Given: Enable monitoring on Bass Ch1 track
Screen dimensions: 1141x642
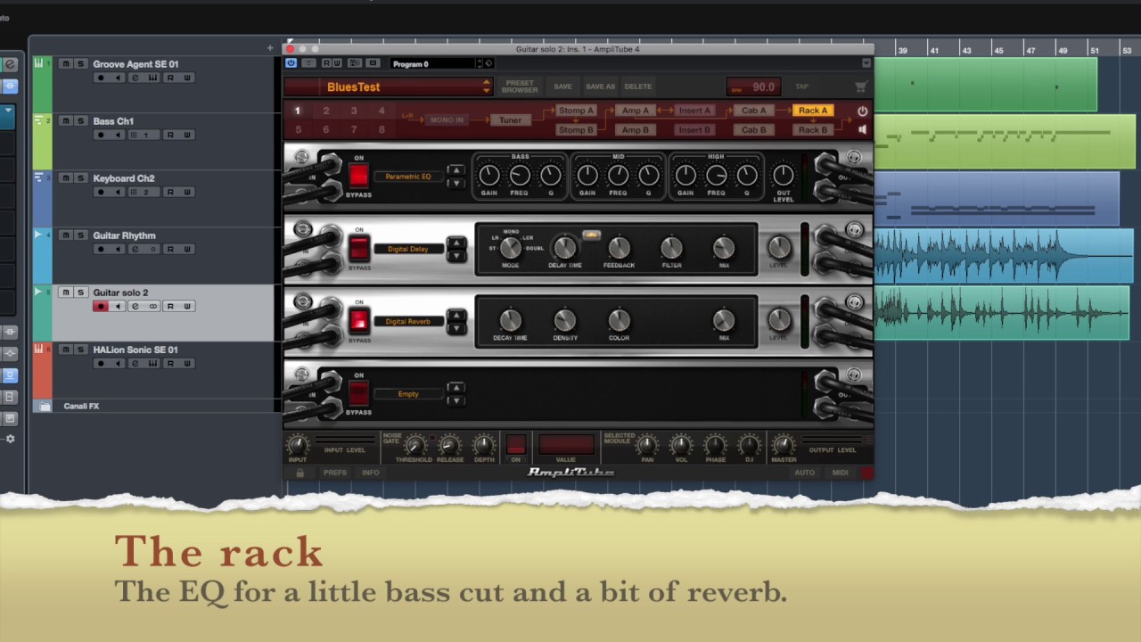Looking at the screenshot, I should (x=118, y=135).
